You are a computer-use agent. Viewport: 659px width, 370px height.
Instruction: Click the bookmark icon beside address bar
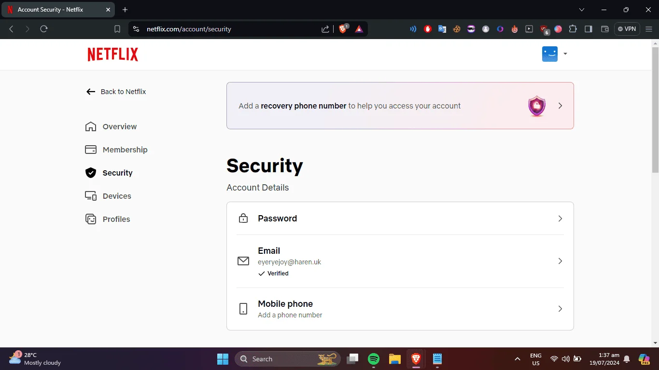117,29
